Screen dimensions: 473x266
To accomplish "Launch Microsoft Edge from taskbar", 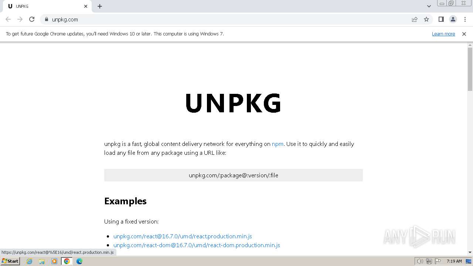I will click(x=79, y=261).
